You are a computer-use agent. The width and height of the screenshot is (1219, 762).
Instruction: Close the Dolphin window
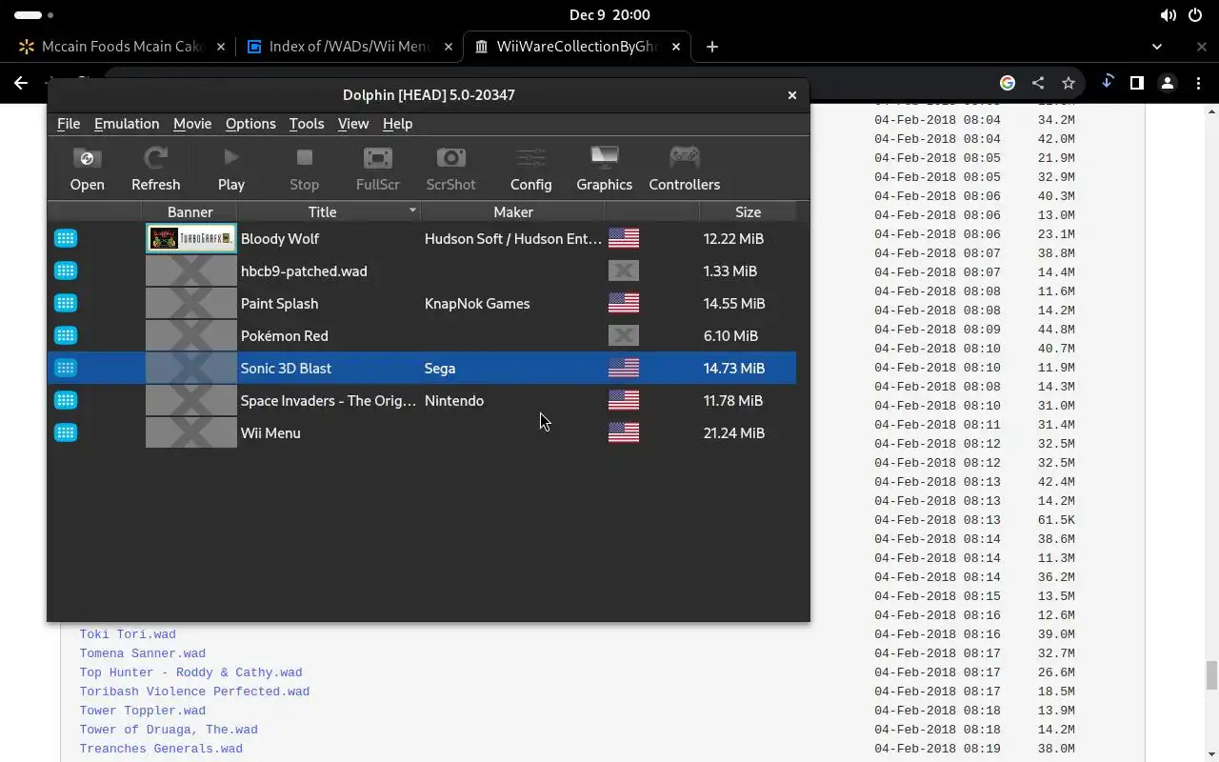click(x=791, y=95)
